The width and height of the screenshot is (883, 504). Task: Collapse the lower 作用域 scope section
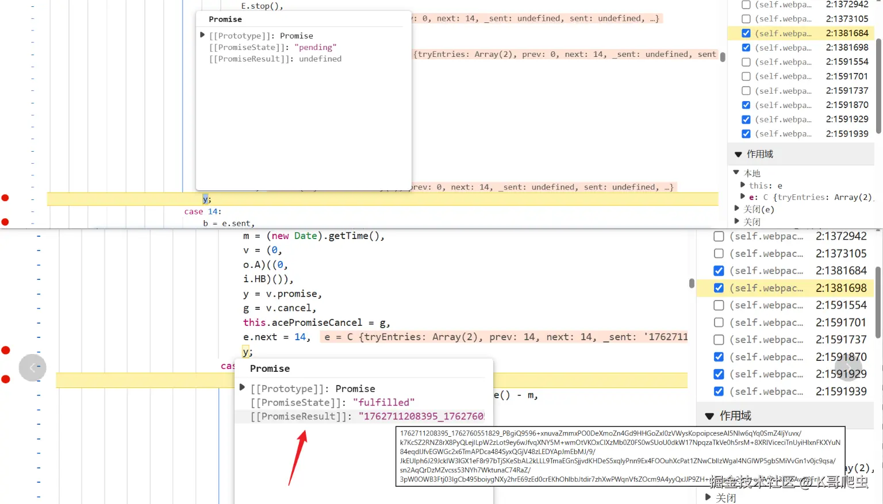point(709,416)
